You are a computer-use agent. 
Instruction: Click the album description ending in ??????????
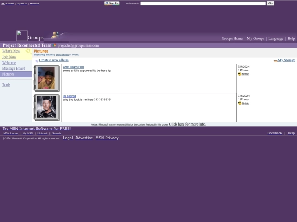coord(86,100)
